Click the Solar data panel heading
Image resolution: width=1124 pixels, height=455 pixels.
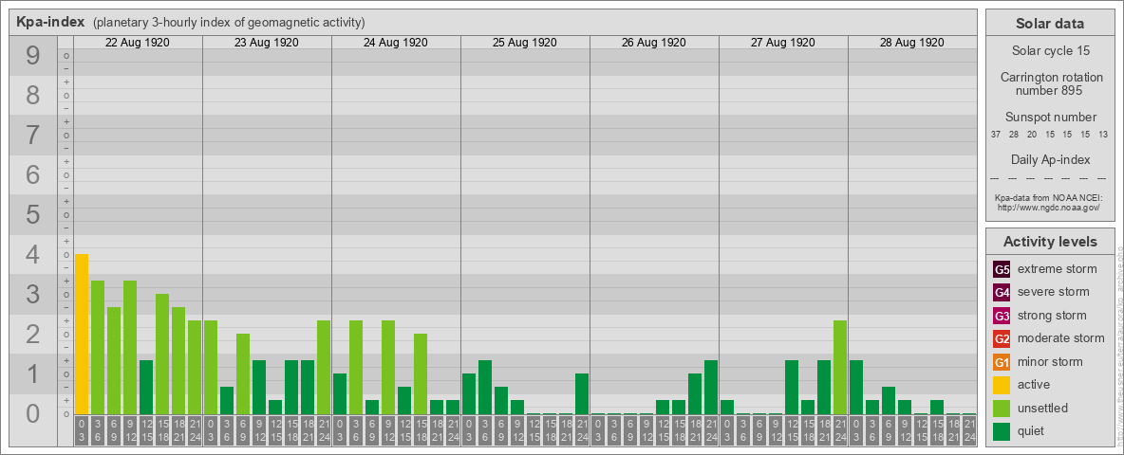point(1050,24)
